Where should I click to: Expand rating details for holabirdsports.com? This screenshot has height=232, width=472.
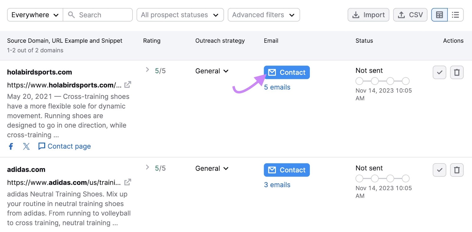[147, 70]
